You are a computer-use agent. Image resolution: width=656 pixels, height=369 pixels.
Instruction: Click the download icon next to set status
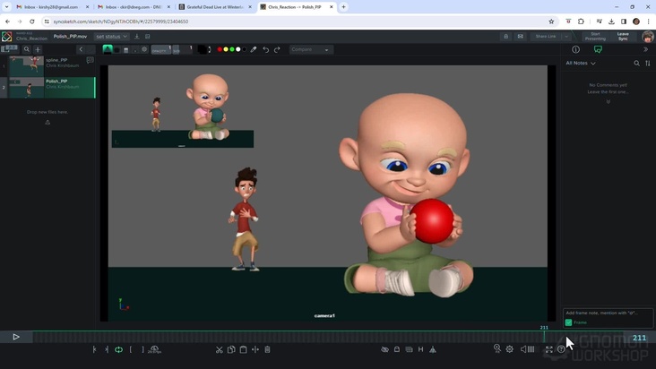pos(137,37)
